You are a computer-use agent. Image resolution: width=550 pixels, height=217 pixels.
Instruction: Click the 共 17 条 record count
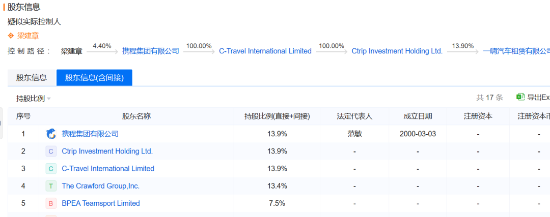pos(490,98)
